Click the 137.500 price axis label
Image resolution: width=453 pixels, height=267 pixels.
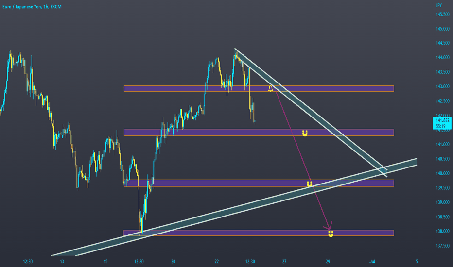coord(443,246)
